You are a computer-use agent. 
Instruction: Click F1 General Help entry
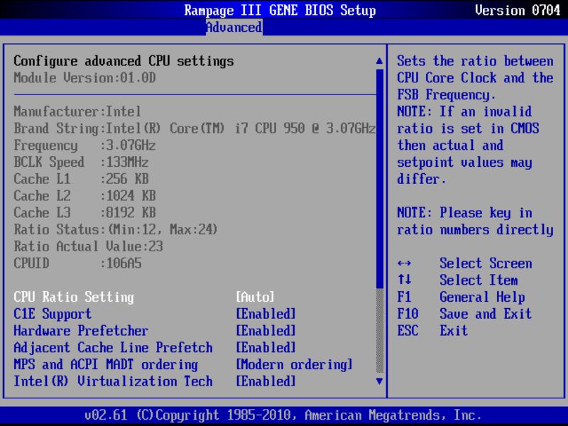point(461,297)
